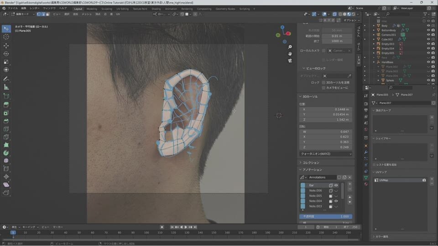
Task: Toggle visibility of Body in the outliner
Action: pos(428,26)
